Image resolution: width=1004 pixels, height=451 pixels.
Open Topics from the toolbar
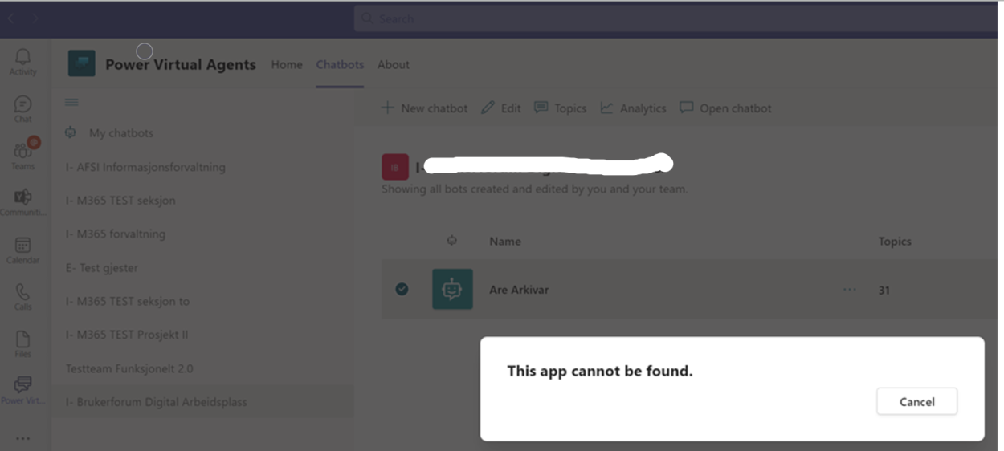coord(560,108)
